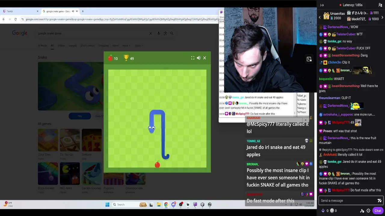Open Chrome from the taskbar
This screenshot has height=216, width=385.
coord(166,205)
